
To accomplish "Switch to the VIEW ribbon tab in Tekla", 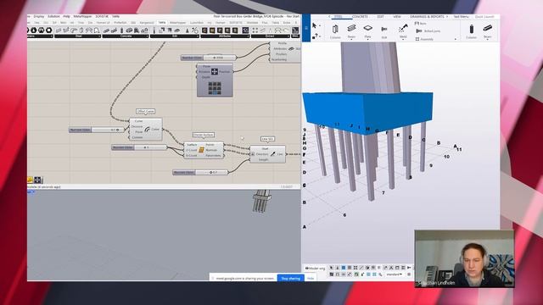I will (397, 17).
